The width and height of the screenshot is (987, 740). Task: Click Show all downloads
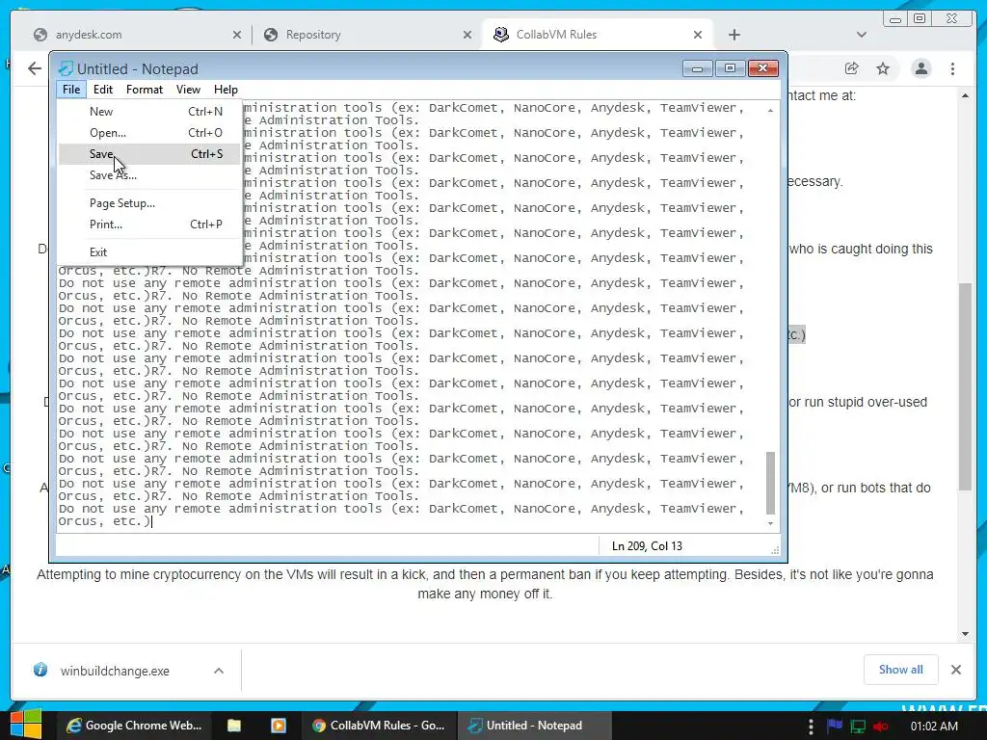pyautogui.click(x=901, y=670)
